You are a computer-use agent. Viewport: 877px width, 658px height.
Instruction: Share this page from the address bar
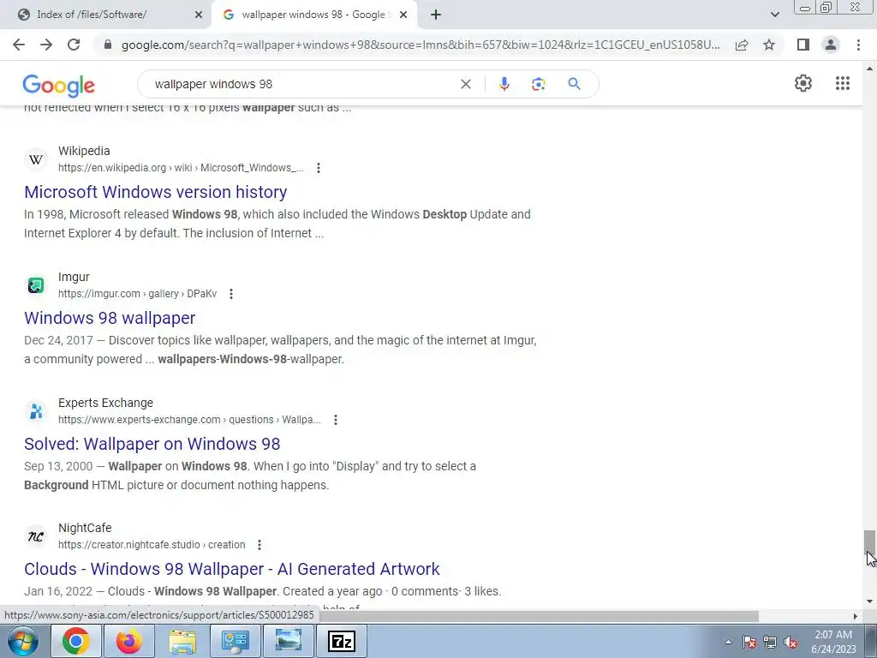(x=742, y=45)
